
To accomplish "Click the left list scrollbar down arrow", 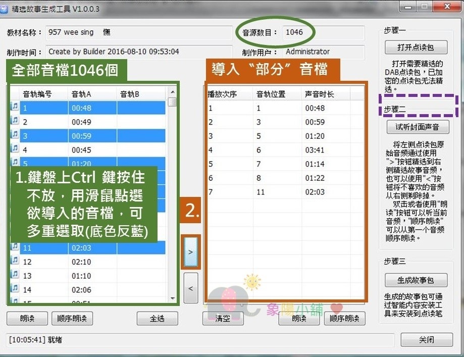I will point(172,298).
